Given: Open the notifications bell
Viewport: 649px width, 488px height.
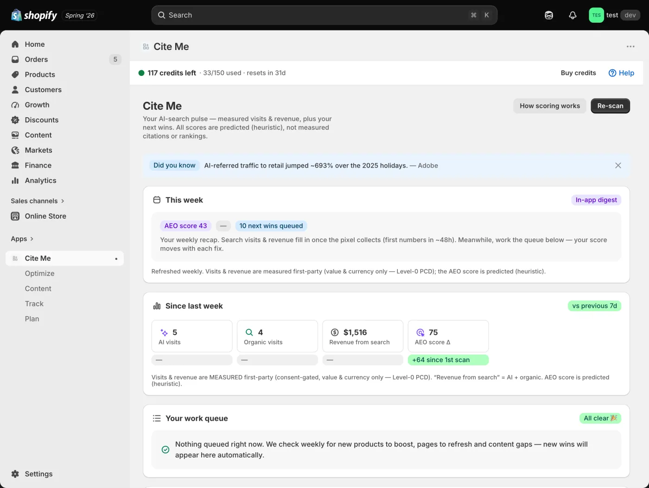Looking at the screenshot, I should coord(573,15).
